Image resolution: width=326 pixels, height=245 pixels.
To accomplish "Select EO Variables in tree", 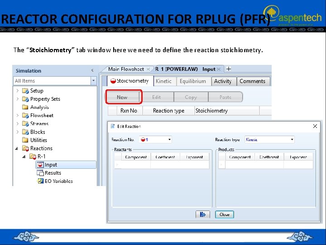I will point(59,181).
